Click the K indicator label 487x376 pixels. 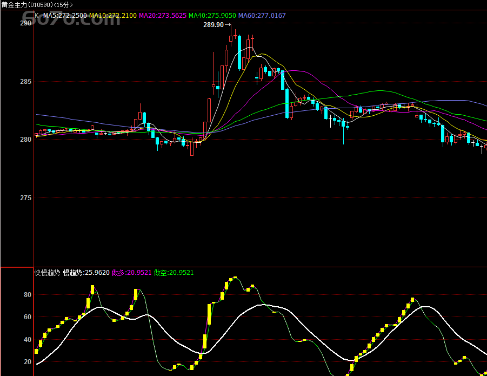click(37, 16)
